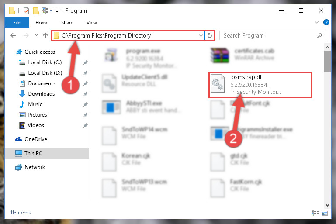
Task: Open recent locations dropdown arrow
Action: 36,35
